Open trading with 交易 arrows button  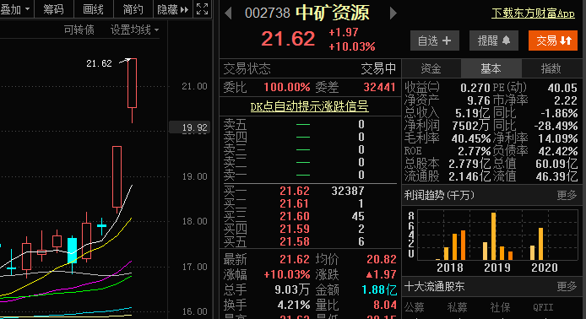(x=553, y=41)
